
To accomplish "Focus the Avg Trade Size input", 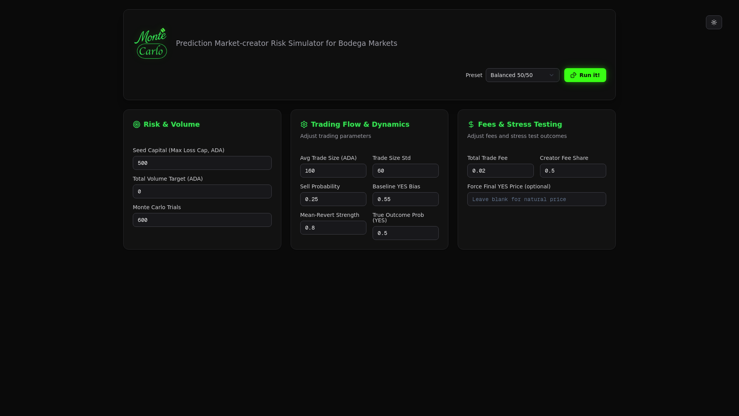I will (x=333, y=171).
